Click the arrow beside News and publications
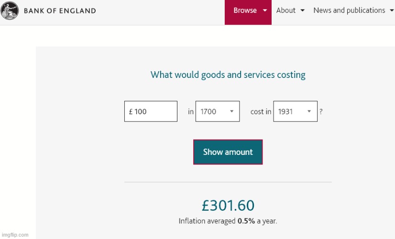The width and height of the screenshot is (395, 239). click(392, 11)
